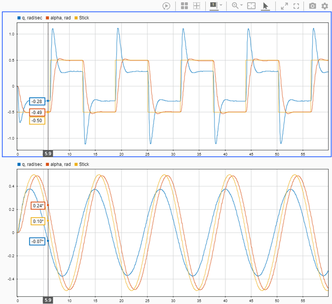Click the yellow -0.50 data tip
This screenshot has width=332, height=304.
(x=37, y=120)
